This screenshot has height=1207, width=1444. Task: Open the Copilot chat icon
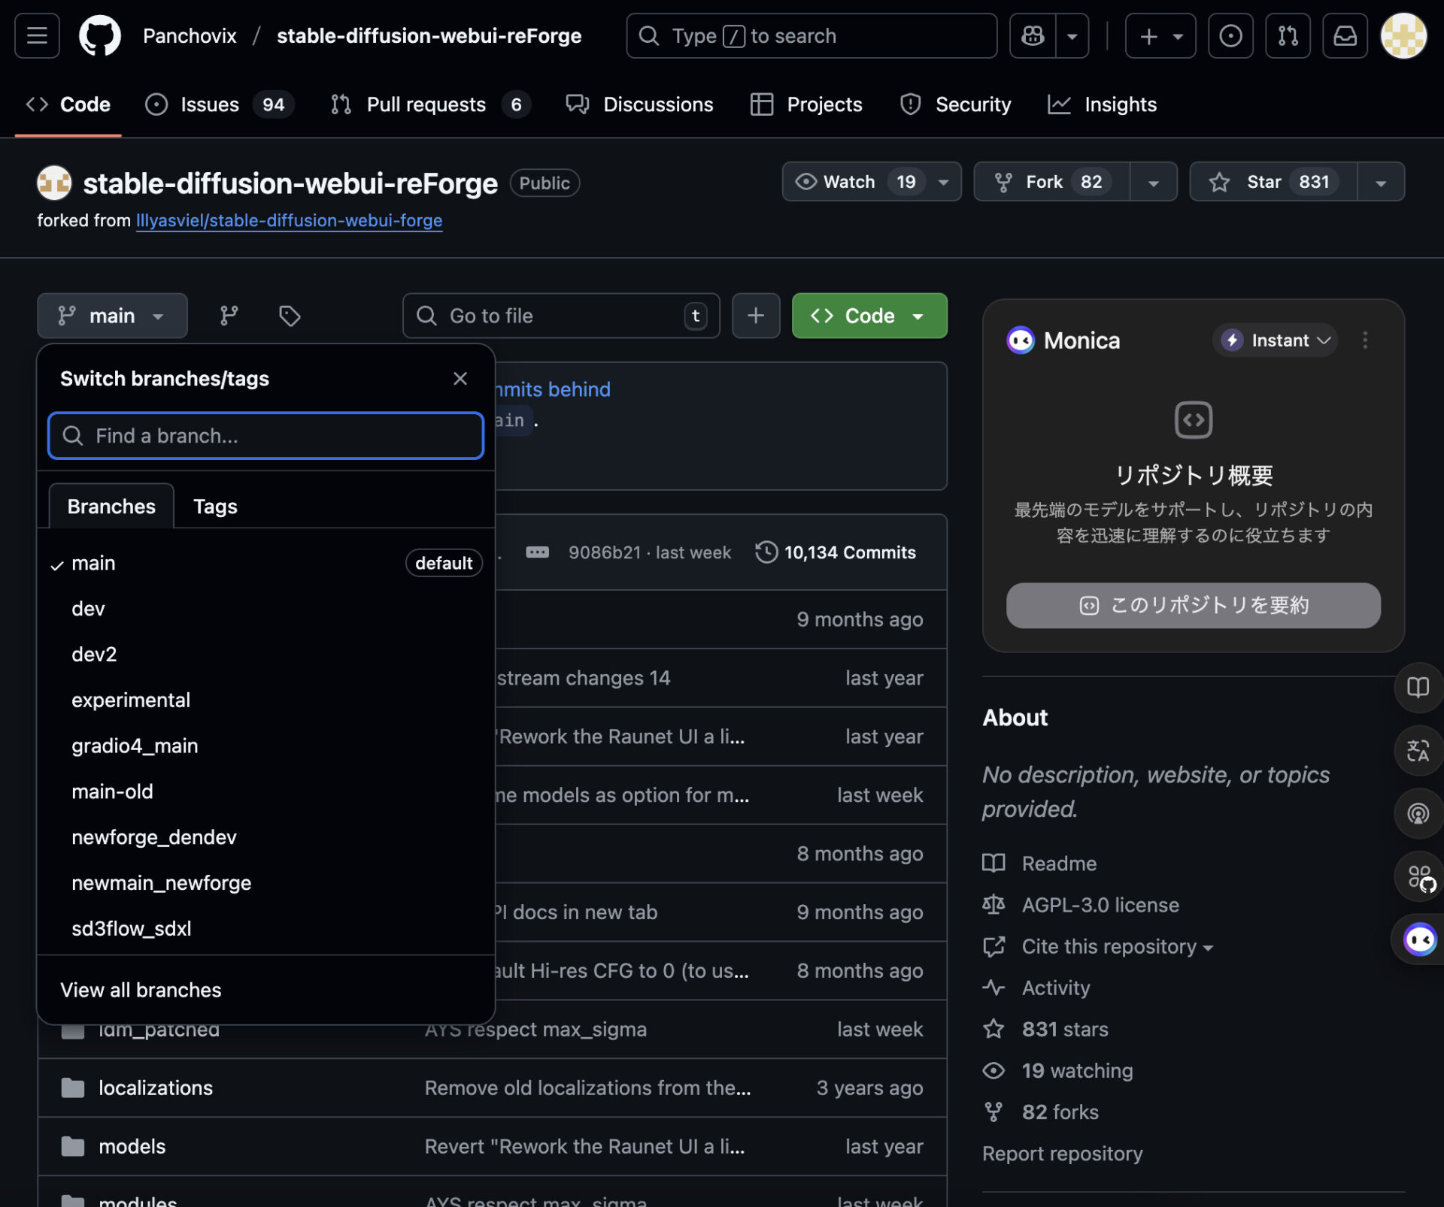[1033, 35]
